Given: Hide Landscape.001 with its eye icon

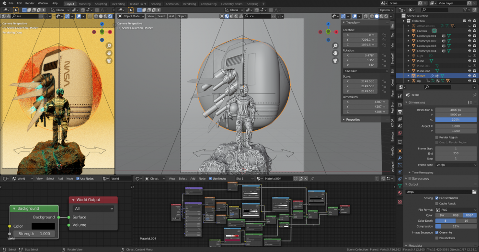Looking at the screenshot, I should (469, 36).
